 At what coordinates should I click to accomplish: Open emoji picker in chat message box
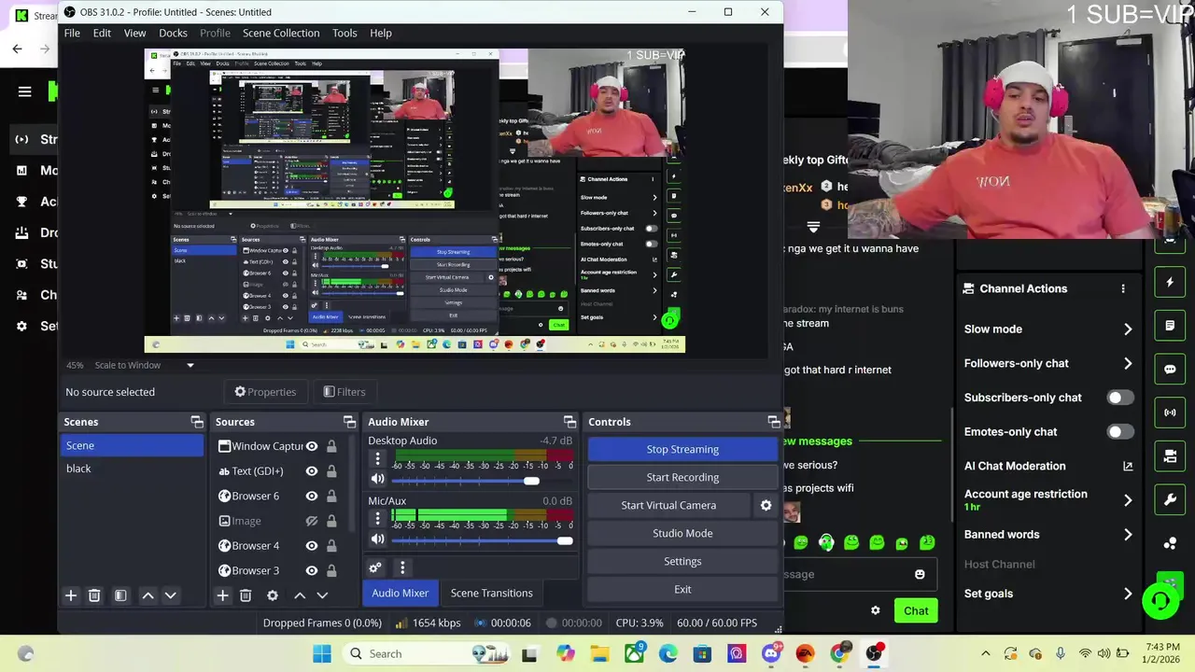920,574
